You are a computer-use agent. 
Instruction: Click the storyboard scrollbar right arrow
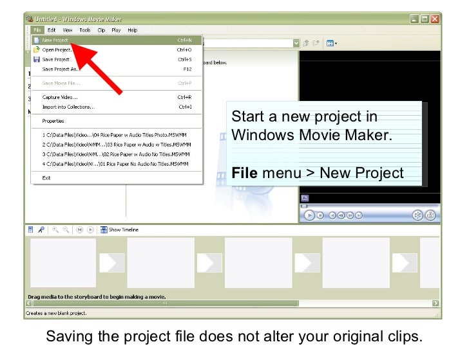436,303
